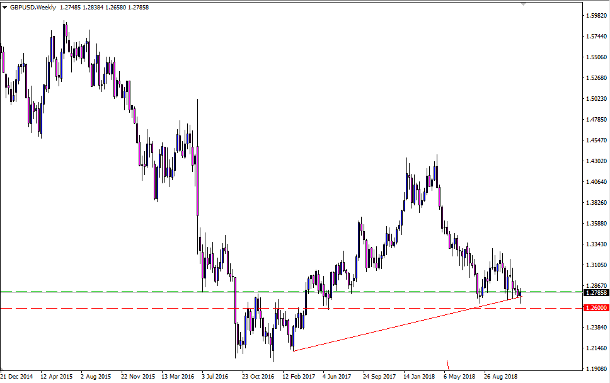Click the 21 Dec 2014 date label
The width and height of the screenshot is (610, 383).
tap(17, 377)
